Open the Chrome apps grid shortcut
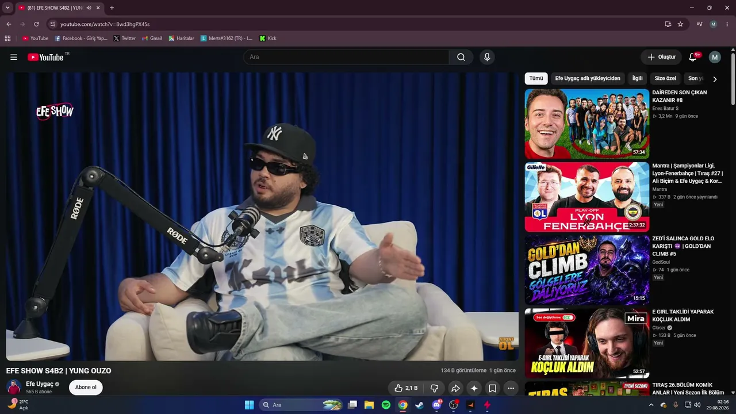This screenshot has width=736, height=414. tap(7, 39)
